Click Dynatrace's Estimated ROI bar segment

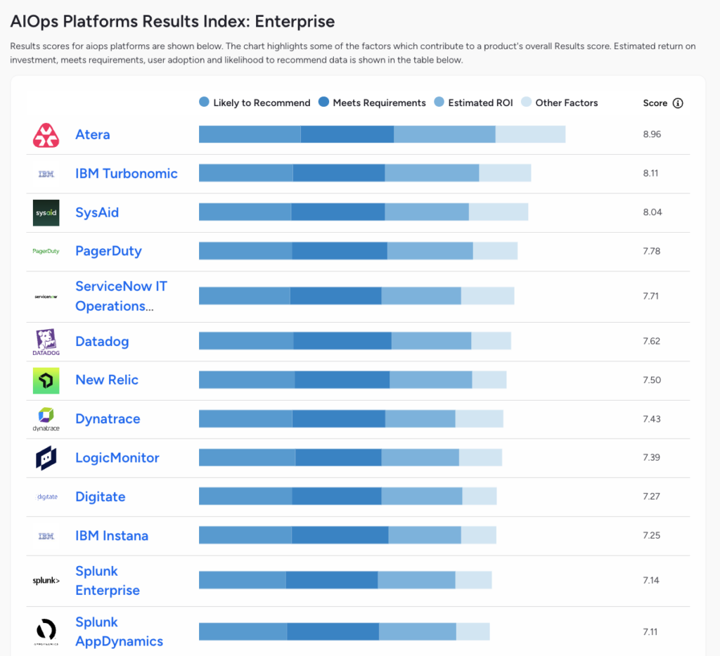point(420,418)
